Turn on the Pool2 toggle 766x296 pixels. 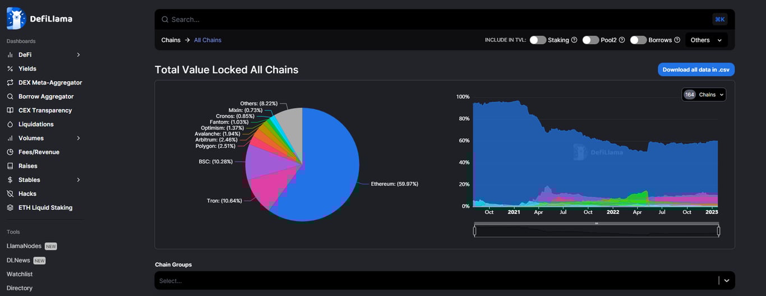[x=590, y=40]
